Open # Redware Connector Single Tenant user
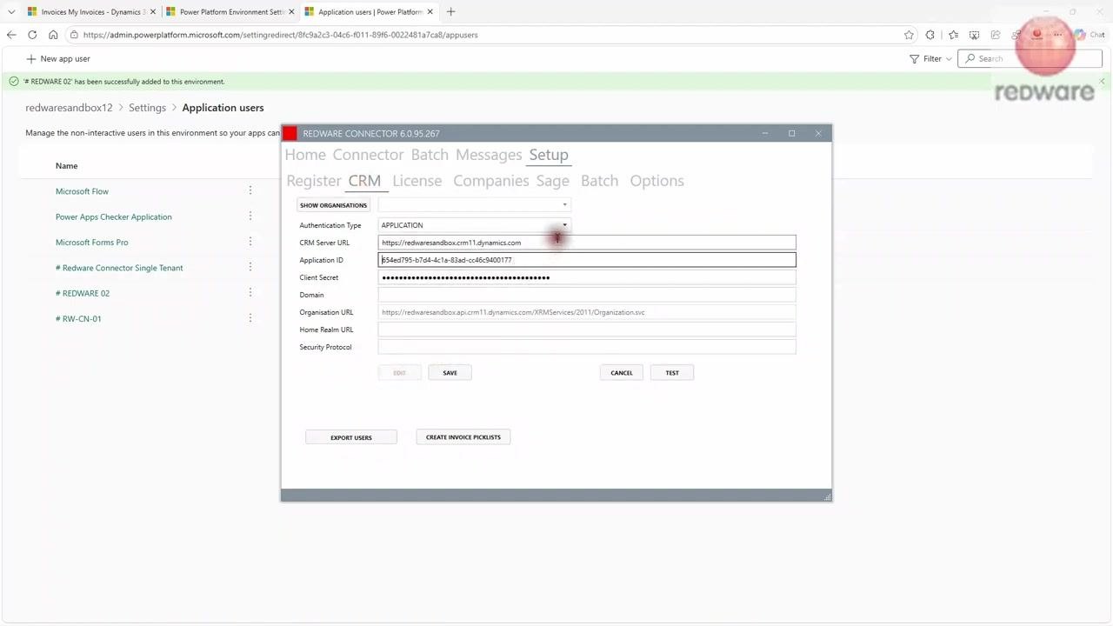The height and width of the screenshot is (626, 1113). (x=119, y=268)
